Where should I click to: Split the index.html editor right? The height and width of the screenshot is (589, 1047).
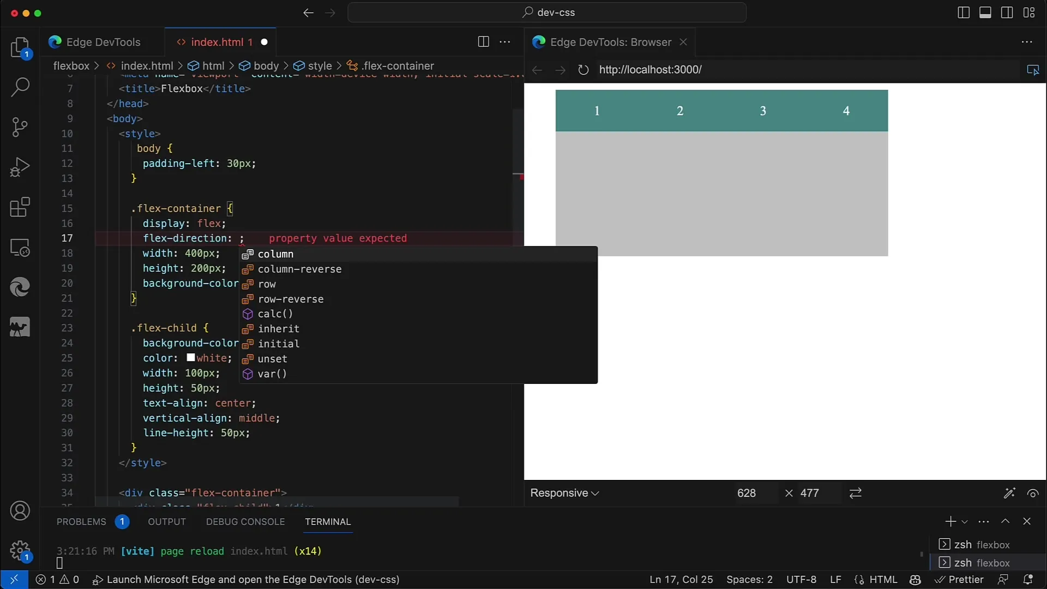[483, 42]
